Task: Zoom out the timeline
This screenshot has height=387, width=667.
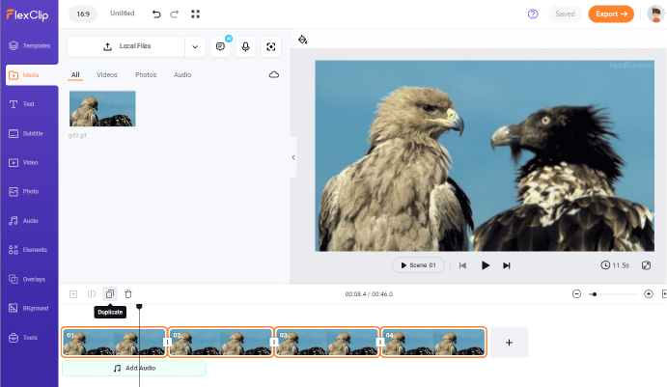Action: 576,293
